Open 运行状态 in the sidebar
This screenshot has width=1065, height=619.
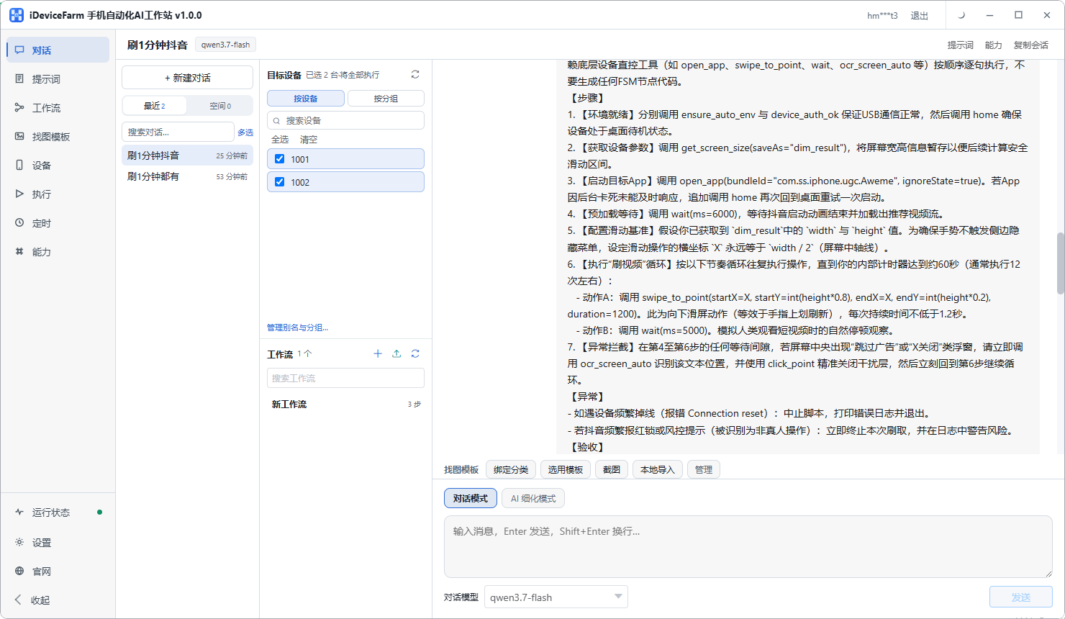58,512
